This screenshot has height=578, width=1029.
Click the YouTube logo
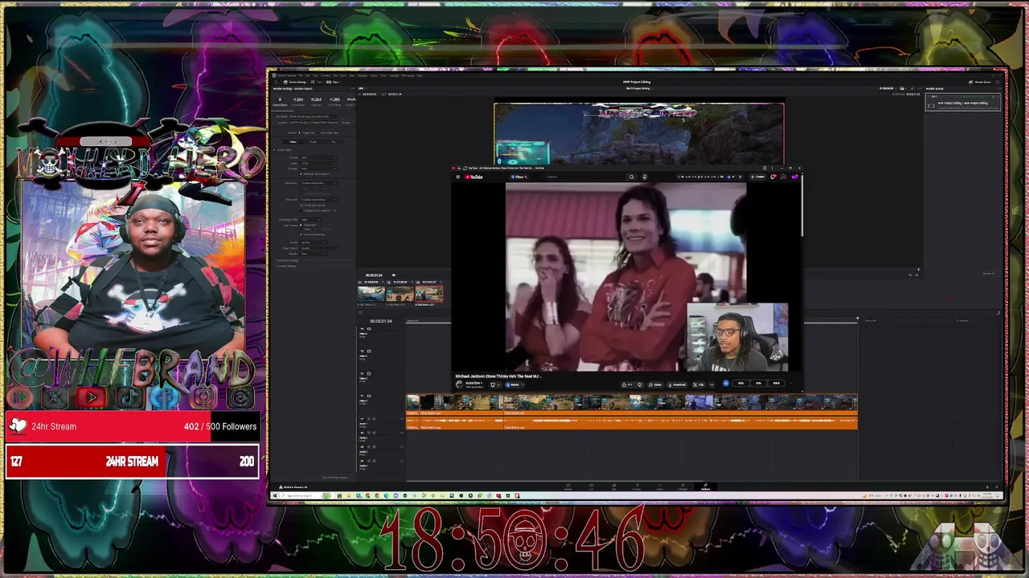[x=474, y=177]
